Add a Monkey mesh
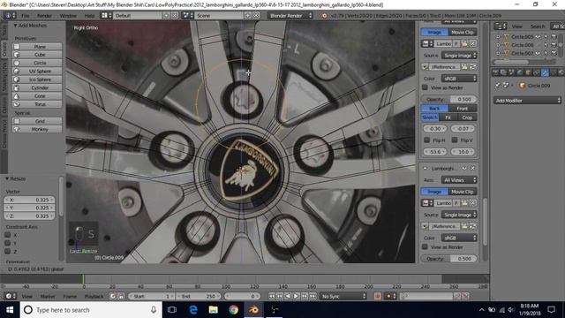The image size is (565, 318). tap(37, 129)
